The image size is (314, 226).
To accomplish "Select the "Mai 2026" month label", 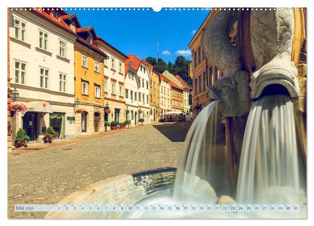I will [25, 208].
